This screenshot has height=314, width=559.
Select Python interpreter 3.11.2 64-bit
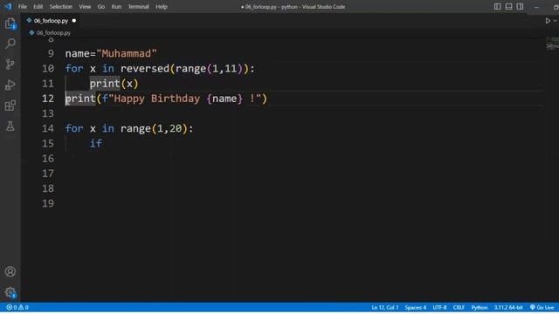tap(508, 307)
